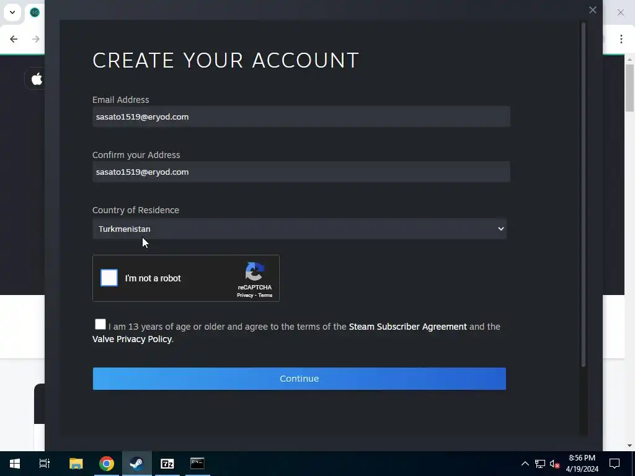635x476 pixels.
Task: Open the Valve Privacy Policy link
Action: click(132, 339)
